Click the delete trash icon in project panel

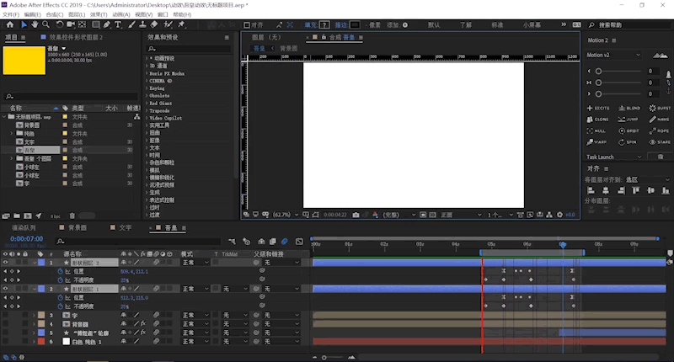click(x=72, y=216)
